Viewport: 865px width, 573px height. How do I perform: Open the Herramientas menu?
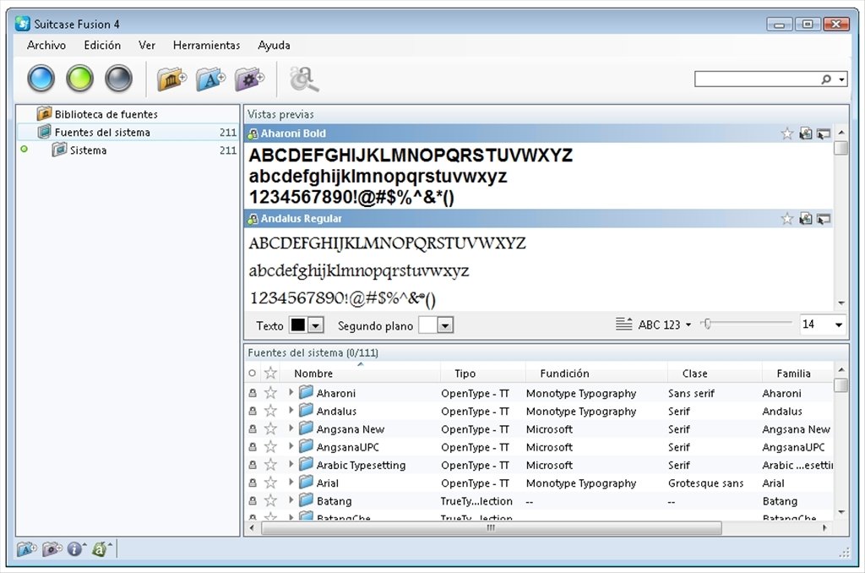coord(206,46)
